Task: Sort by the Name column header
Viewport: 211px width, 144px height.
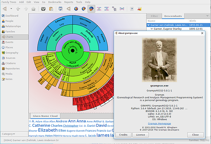Action: tap(167, 21)
